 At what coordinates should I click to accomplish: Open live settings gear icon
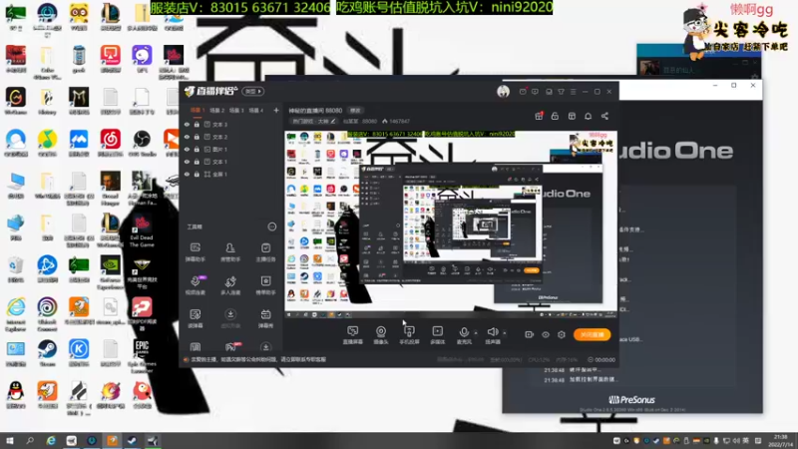pyautogui.click(x=562, y=334)
